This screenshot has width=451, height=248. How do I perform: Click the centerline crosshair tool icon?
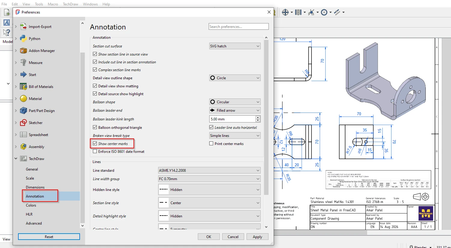(285, 12)
